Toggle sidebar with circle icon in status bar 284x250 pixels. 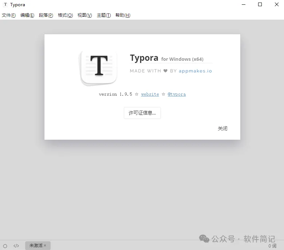(5, 246)
